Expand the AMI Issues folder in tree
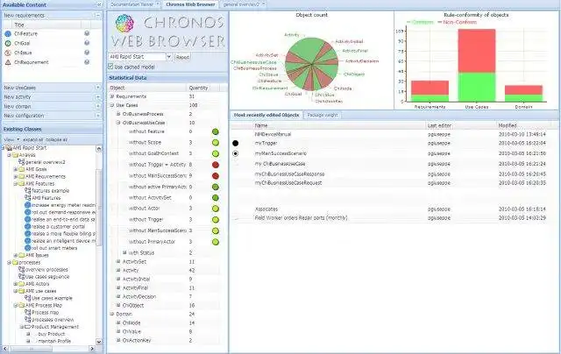561x354 pixels. [16, 255]
